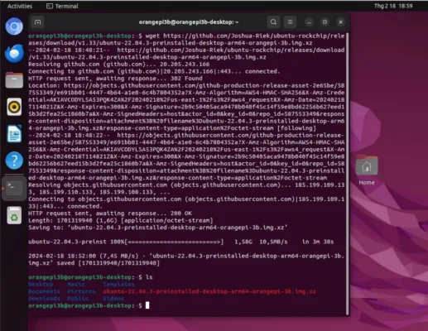The width and height of the screenshot is (428, 331).
Task: Click the 'Length: 1701319940' line
Action: (121, 220)
